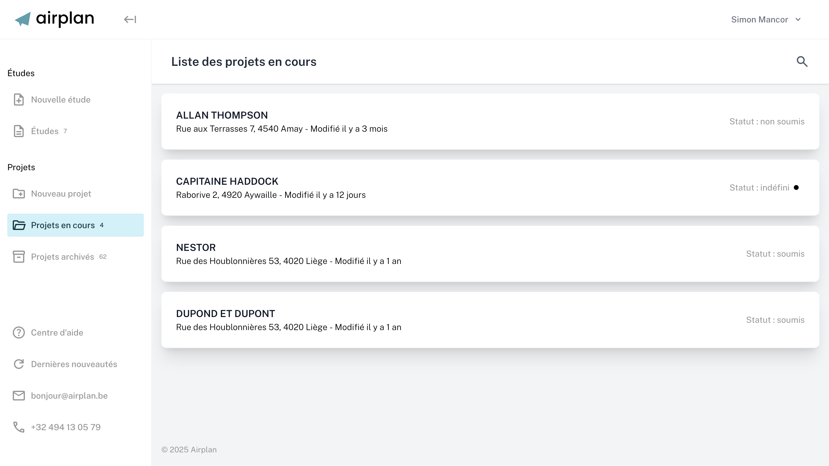Click the Projets archivés archive box icon
The height and width of the screenshot is (466, 829).
[x=19, y=256]
